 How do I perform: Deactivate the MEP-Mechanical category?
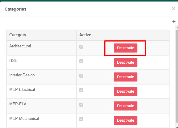tap(125, 120)
